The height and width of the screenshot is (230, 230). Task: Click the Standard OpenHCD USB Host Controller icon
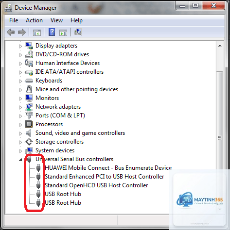pos(38,185)
